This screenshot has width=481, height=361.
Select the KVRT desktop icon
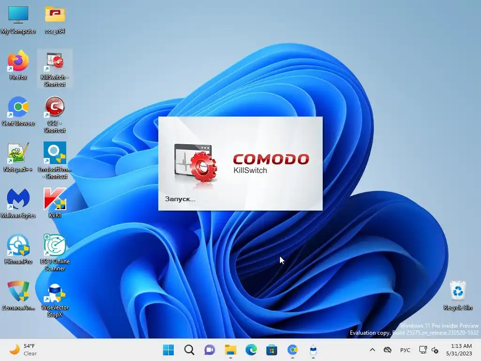54,204
